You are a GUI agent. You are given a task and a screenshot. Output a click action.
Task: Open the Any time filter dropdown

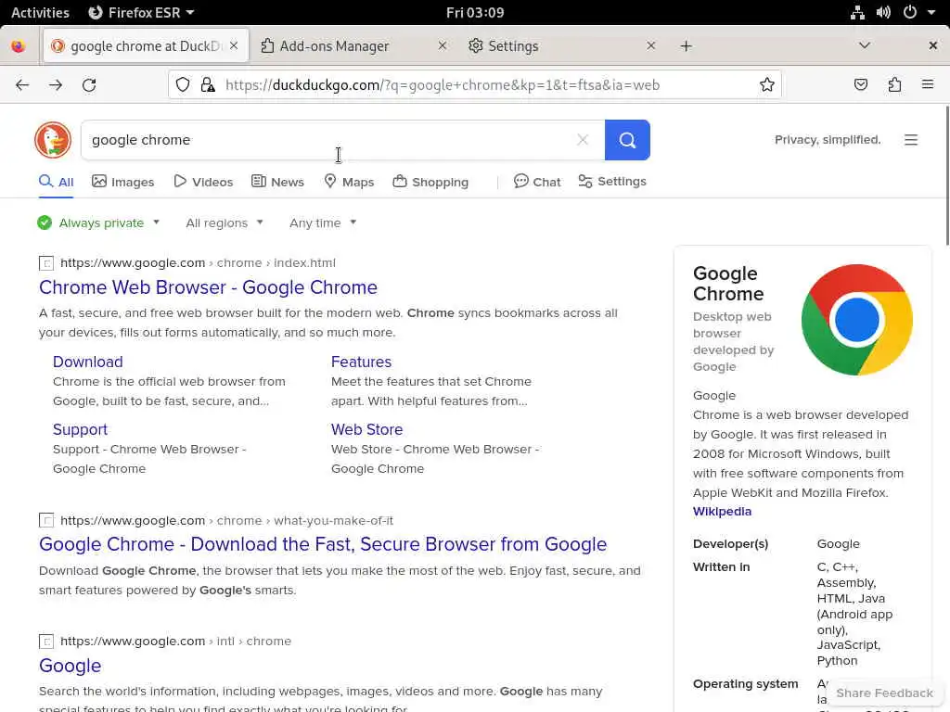322,222
